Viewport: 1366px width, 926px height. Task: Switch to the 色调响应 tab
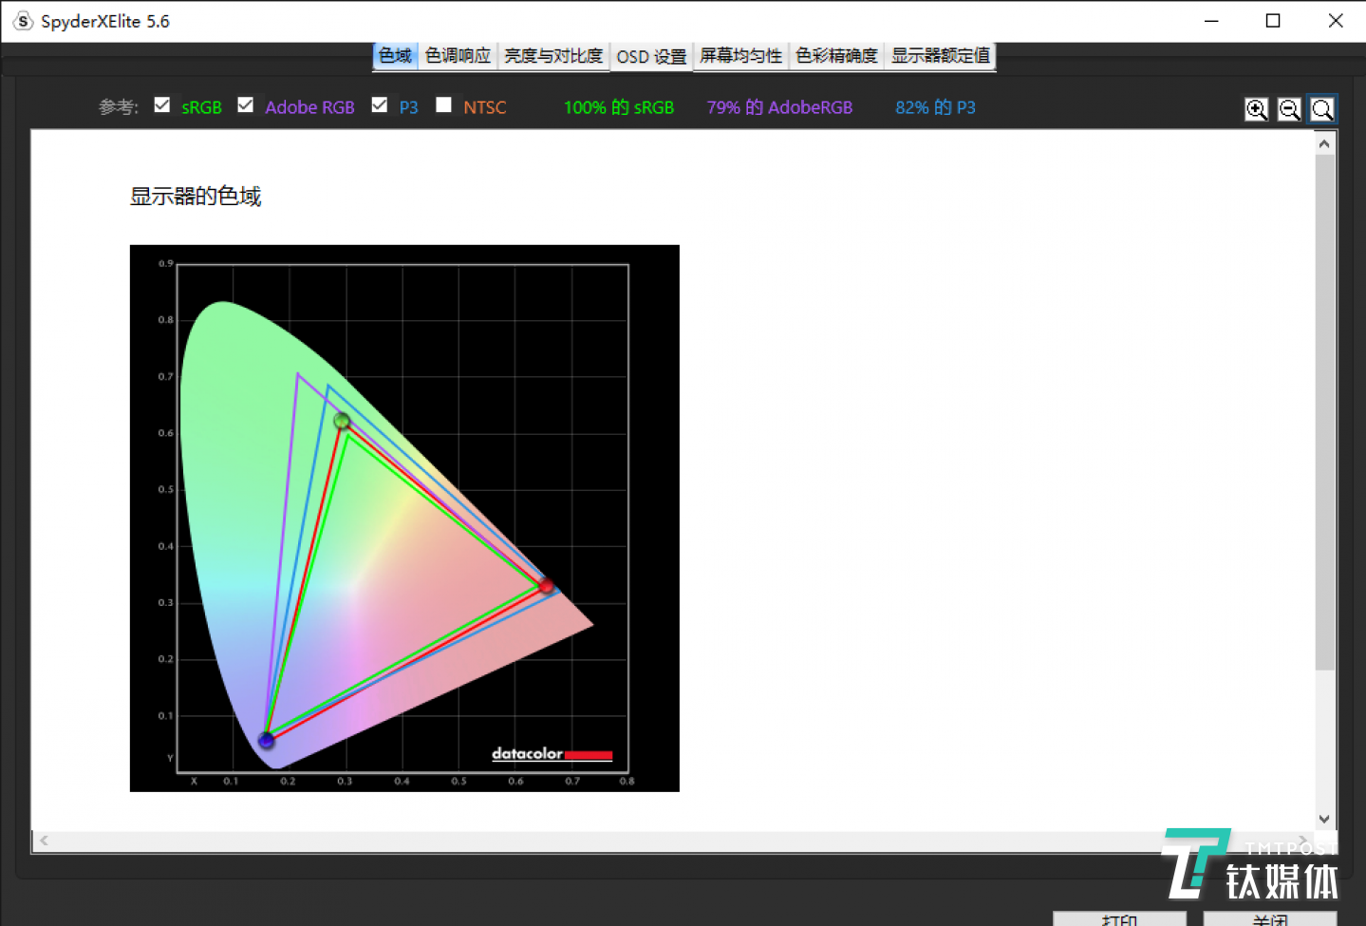tap(458, 56)
